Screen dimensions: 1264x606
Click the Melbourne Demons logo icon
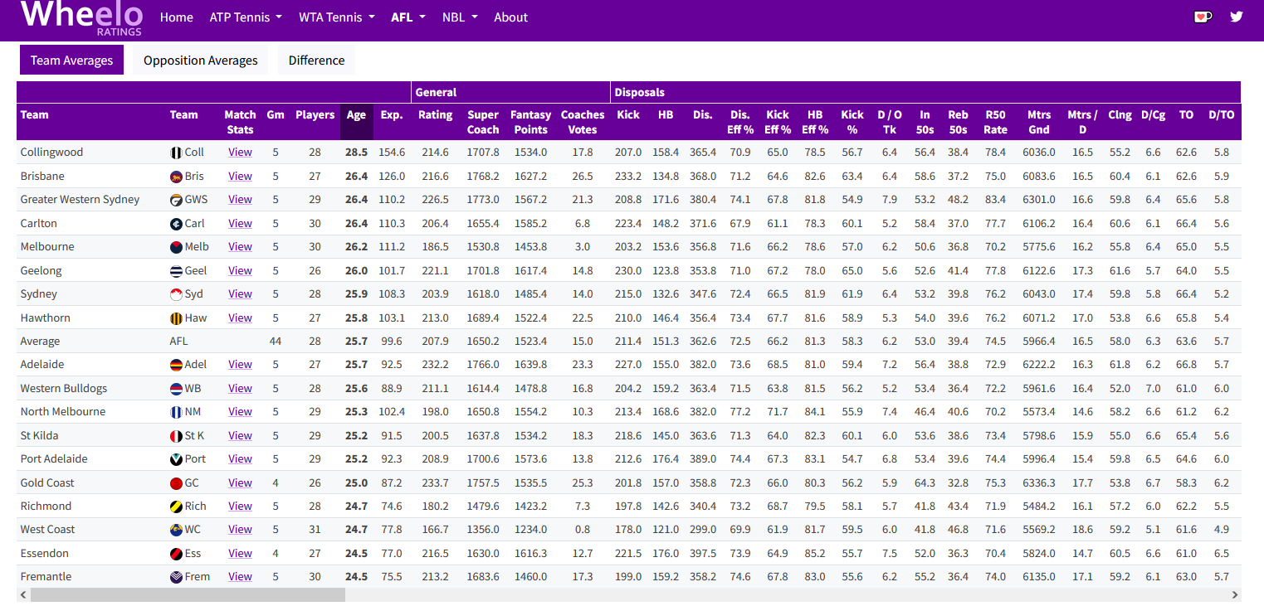click(x=176, y=247)
